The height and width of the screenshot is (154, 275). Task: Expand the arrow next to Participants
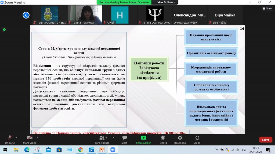113,138
